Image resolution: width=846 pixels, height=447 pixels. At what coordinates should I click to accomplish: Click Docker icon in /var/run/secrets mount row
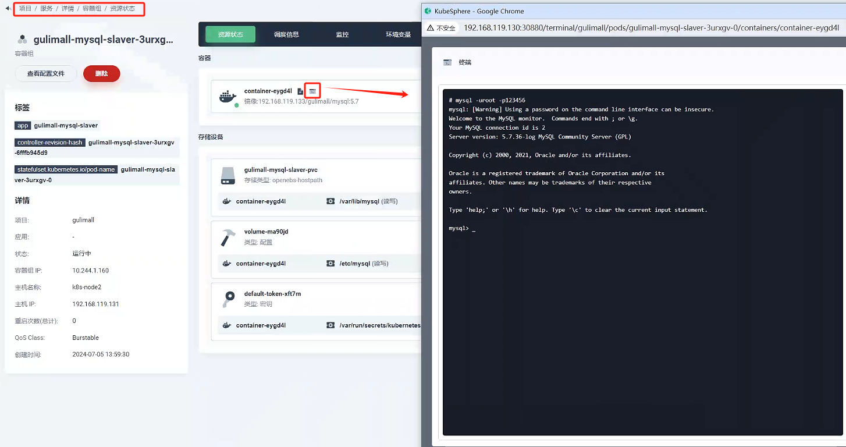click(x=227, y=325)
